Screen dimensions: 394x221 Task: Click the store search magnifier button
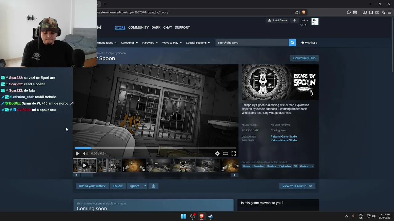click(x=292, y=43)
